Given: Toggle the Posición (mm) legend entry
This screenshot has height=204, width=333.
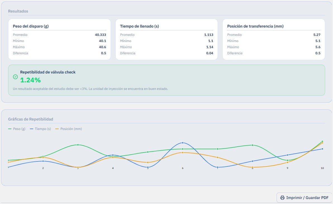Looking at the screenshot, I should tap(69, 129).
